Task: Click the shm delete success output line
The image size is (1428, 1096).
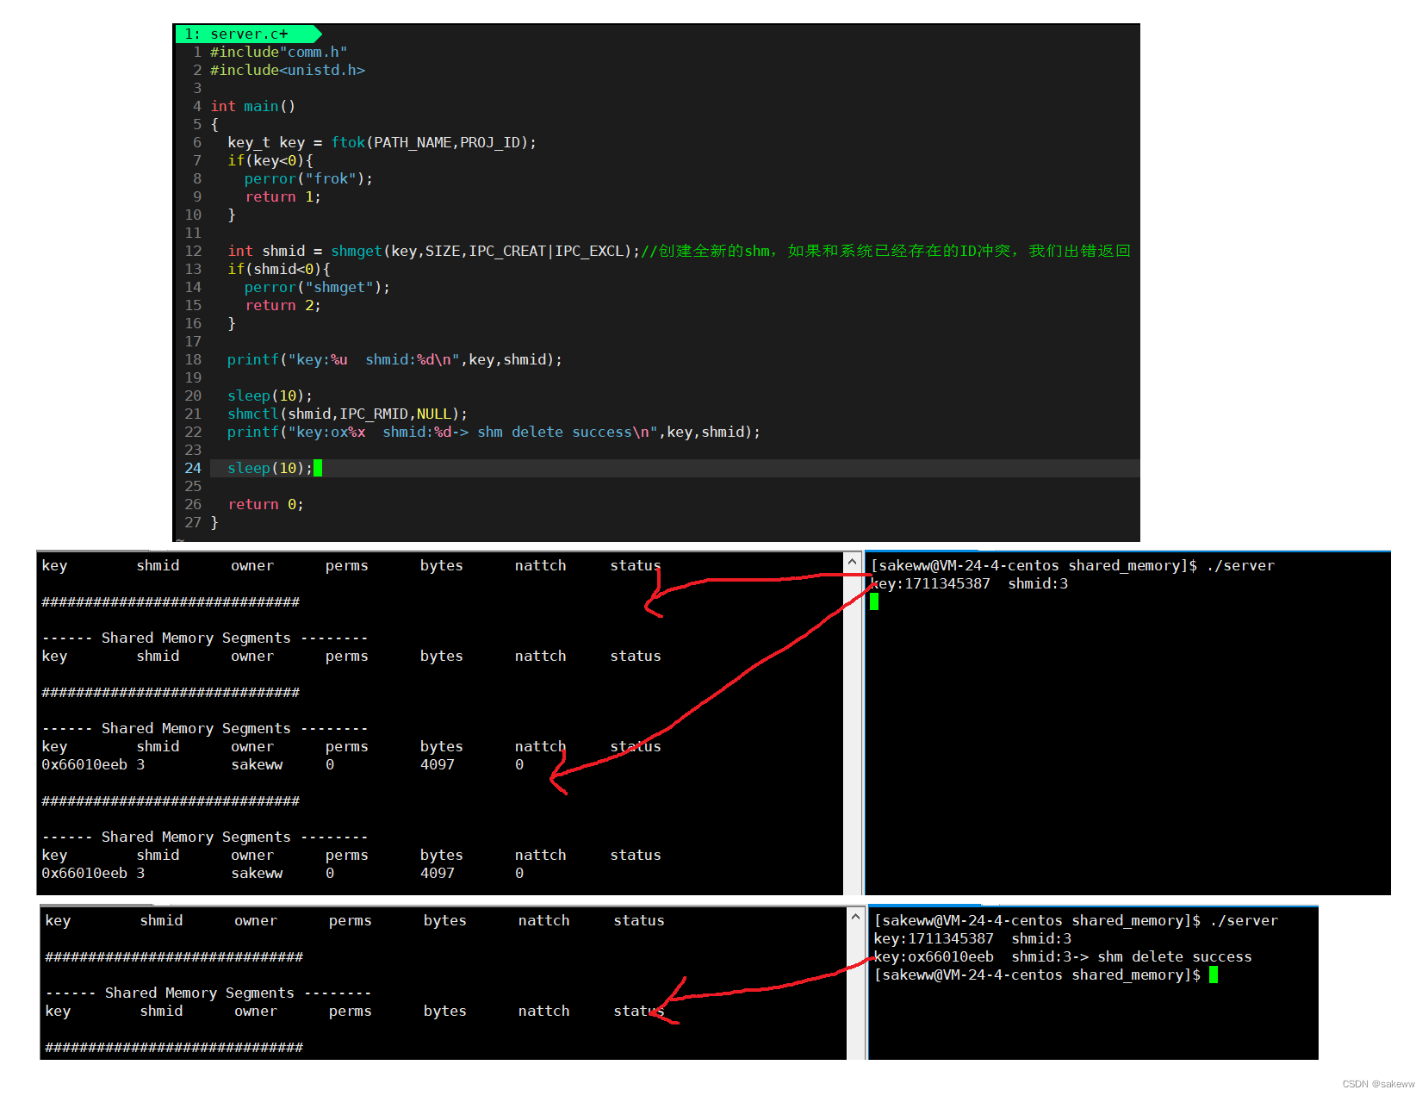Action: point(1063,956)
